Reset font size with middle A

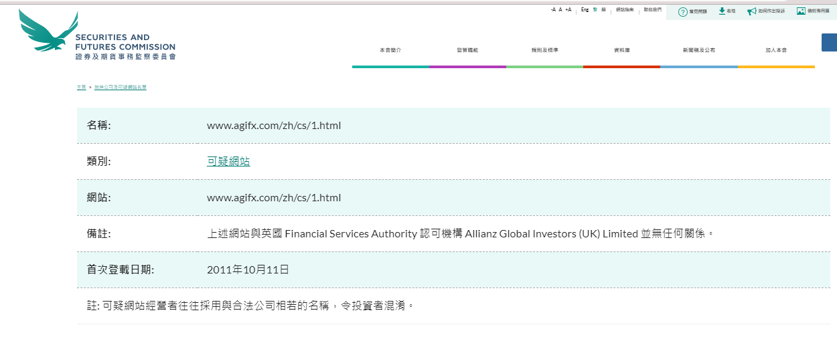click(560, 10)
